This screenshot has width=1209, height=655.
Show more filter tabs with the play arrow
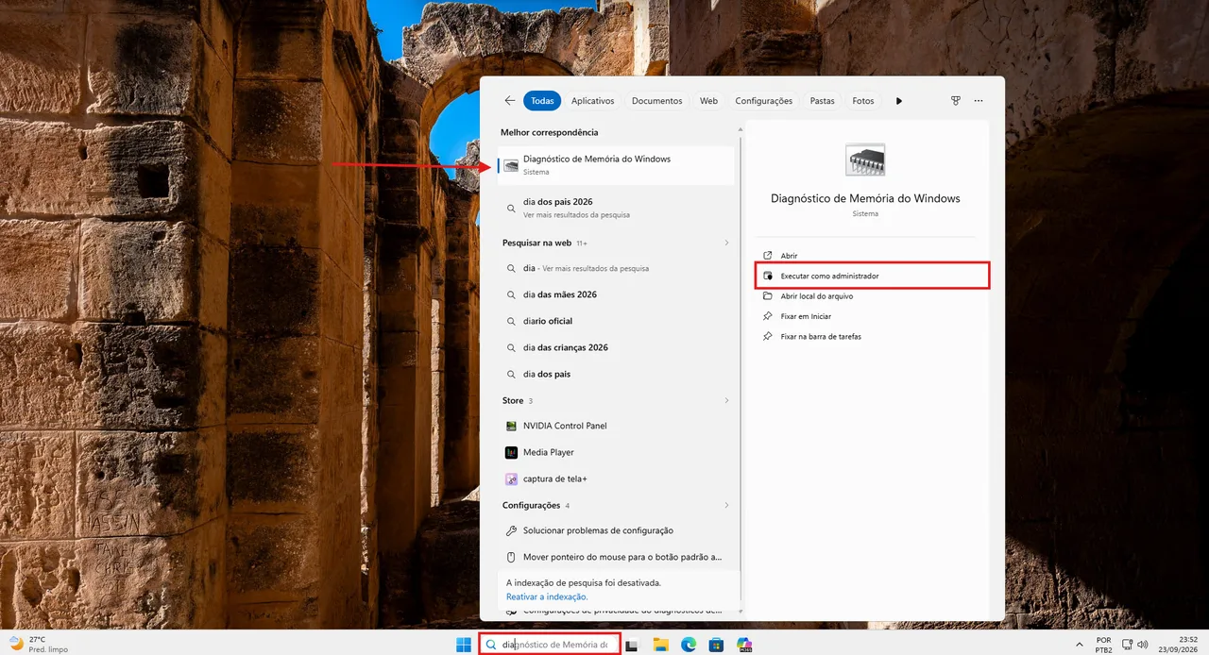(899, 101)
